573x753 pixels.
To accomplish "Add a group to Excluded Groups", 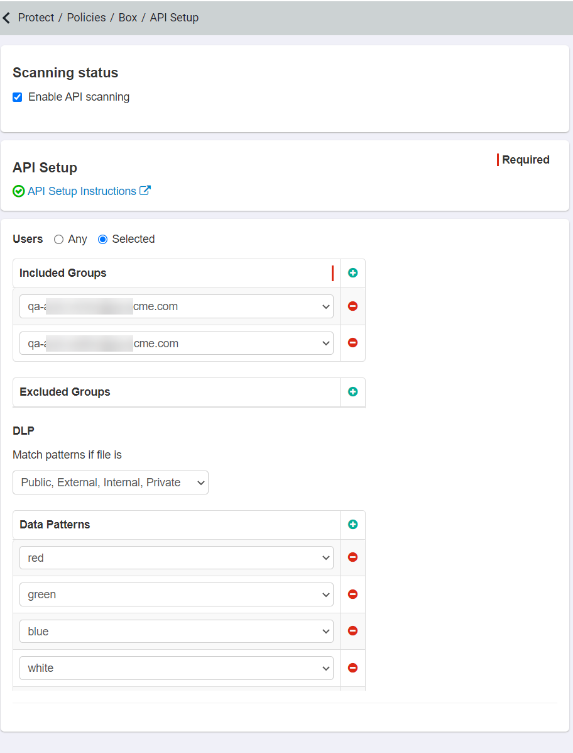I will 352,391.
